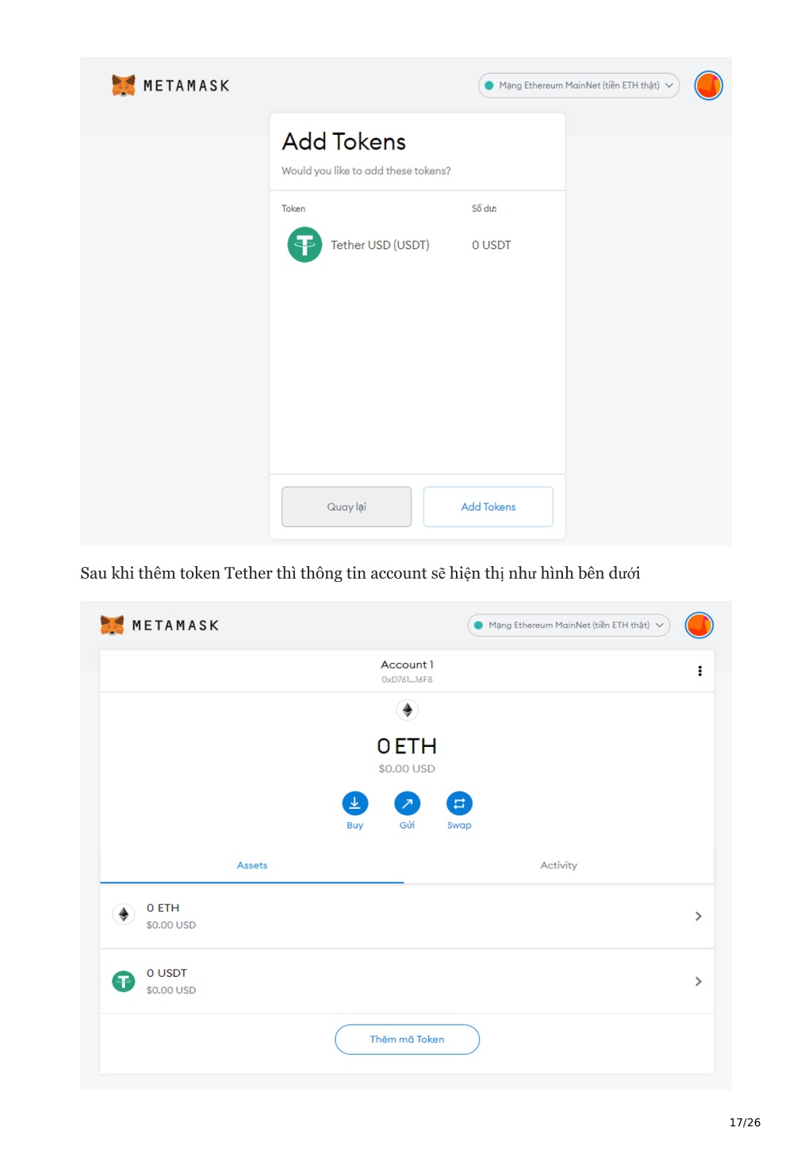Expand the 0 USDT asset row chevron

click(x=698, y=982)
